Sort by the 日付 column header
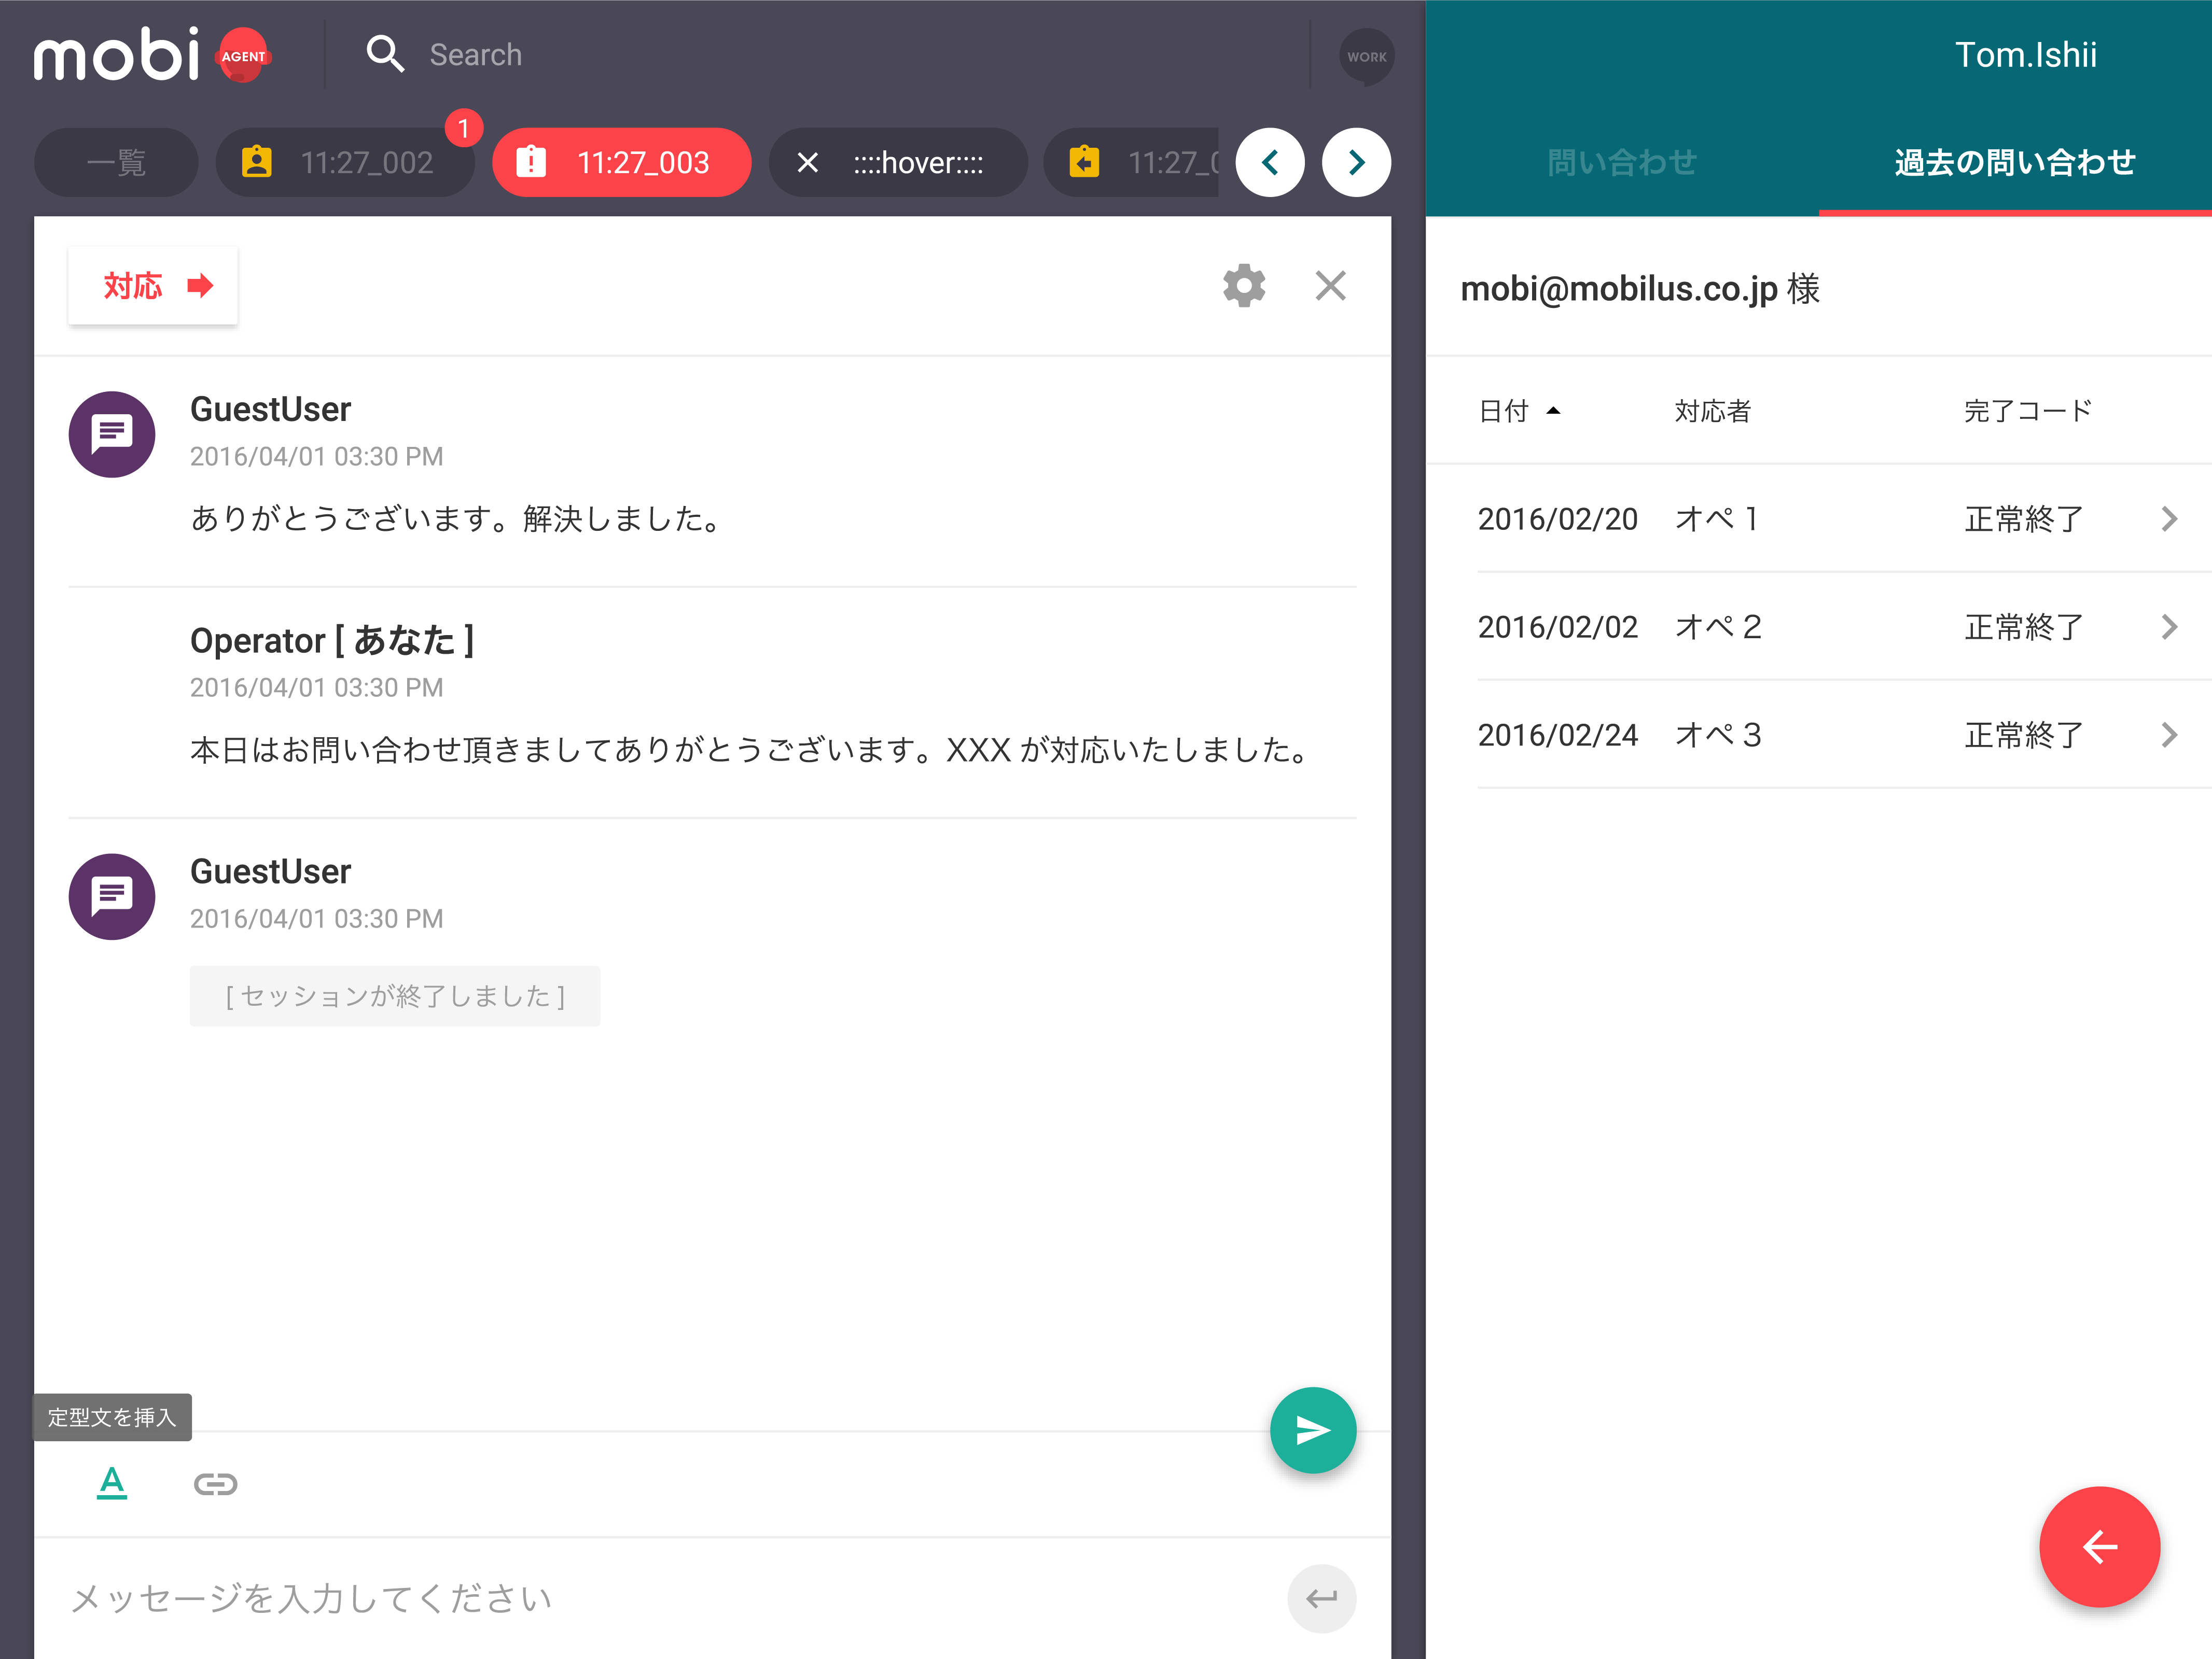 click(x=1519, y=411)
